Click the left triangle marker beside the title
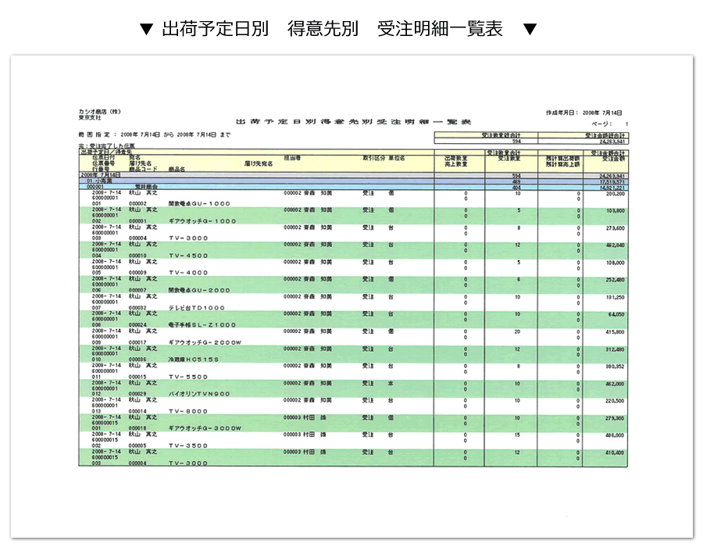The image size is (703, 551). [146, 30]
